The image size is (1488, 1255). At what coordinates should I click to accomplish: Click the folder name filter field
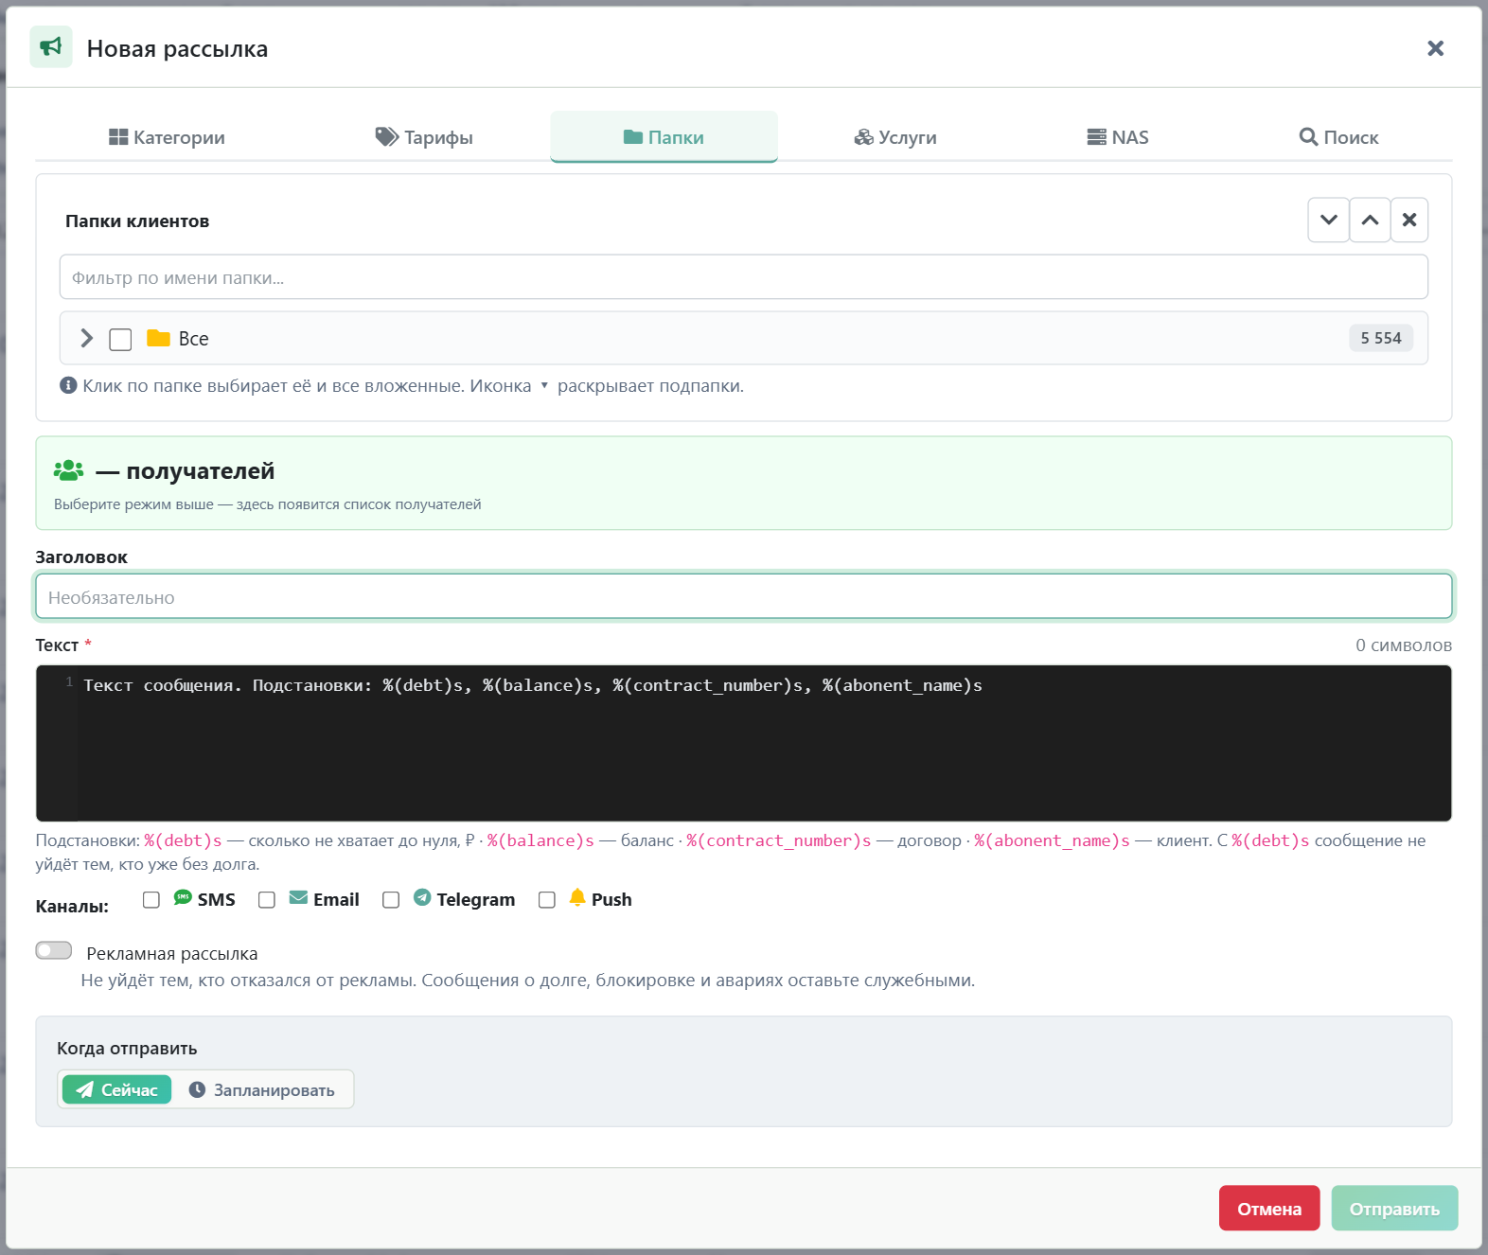(x=743, y=277)
